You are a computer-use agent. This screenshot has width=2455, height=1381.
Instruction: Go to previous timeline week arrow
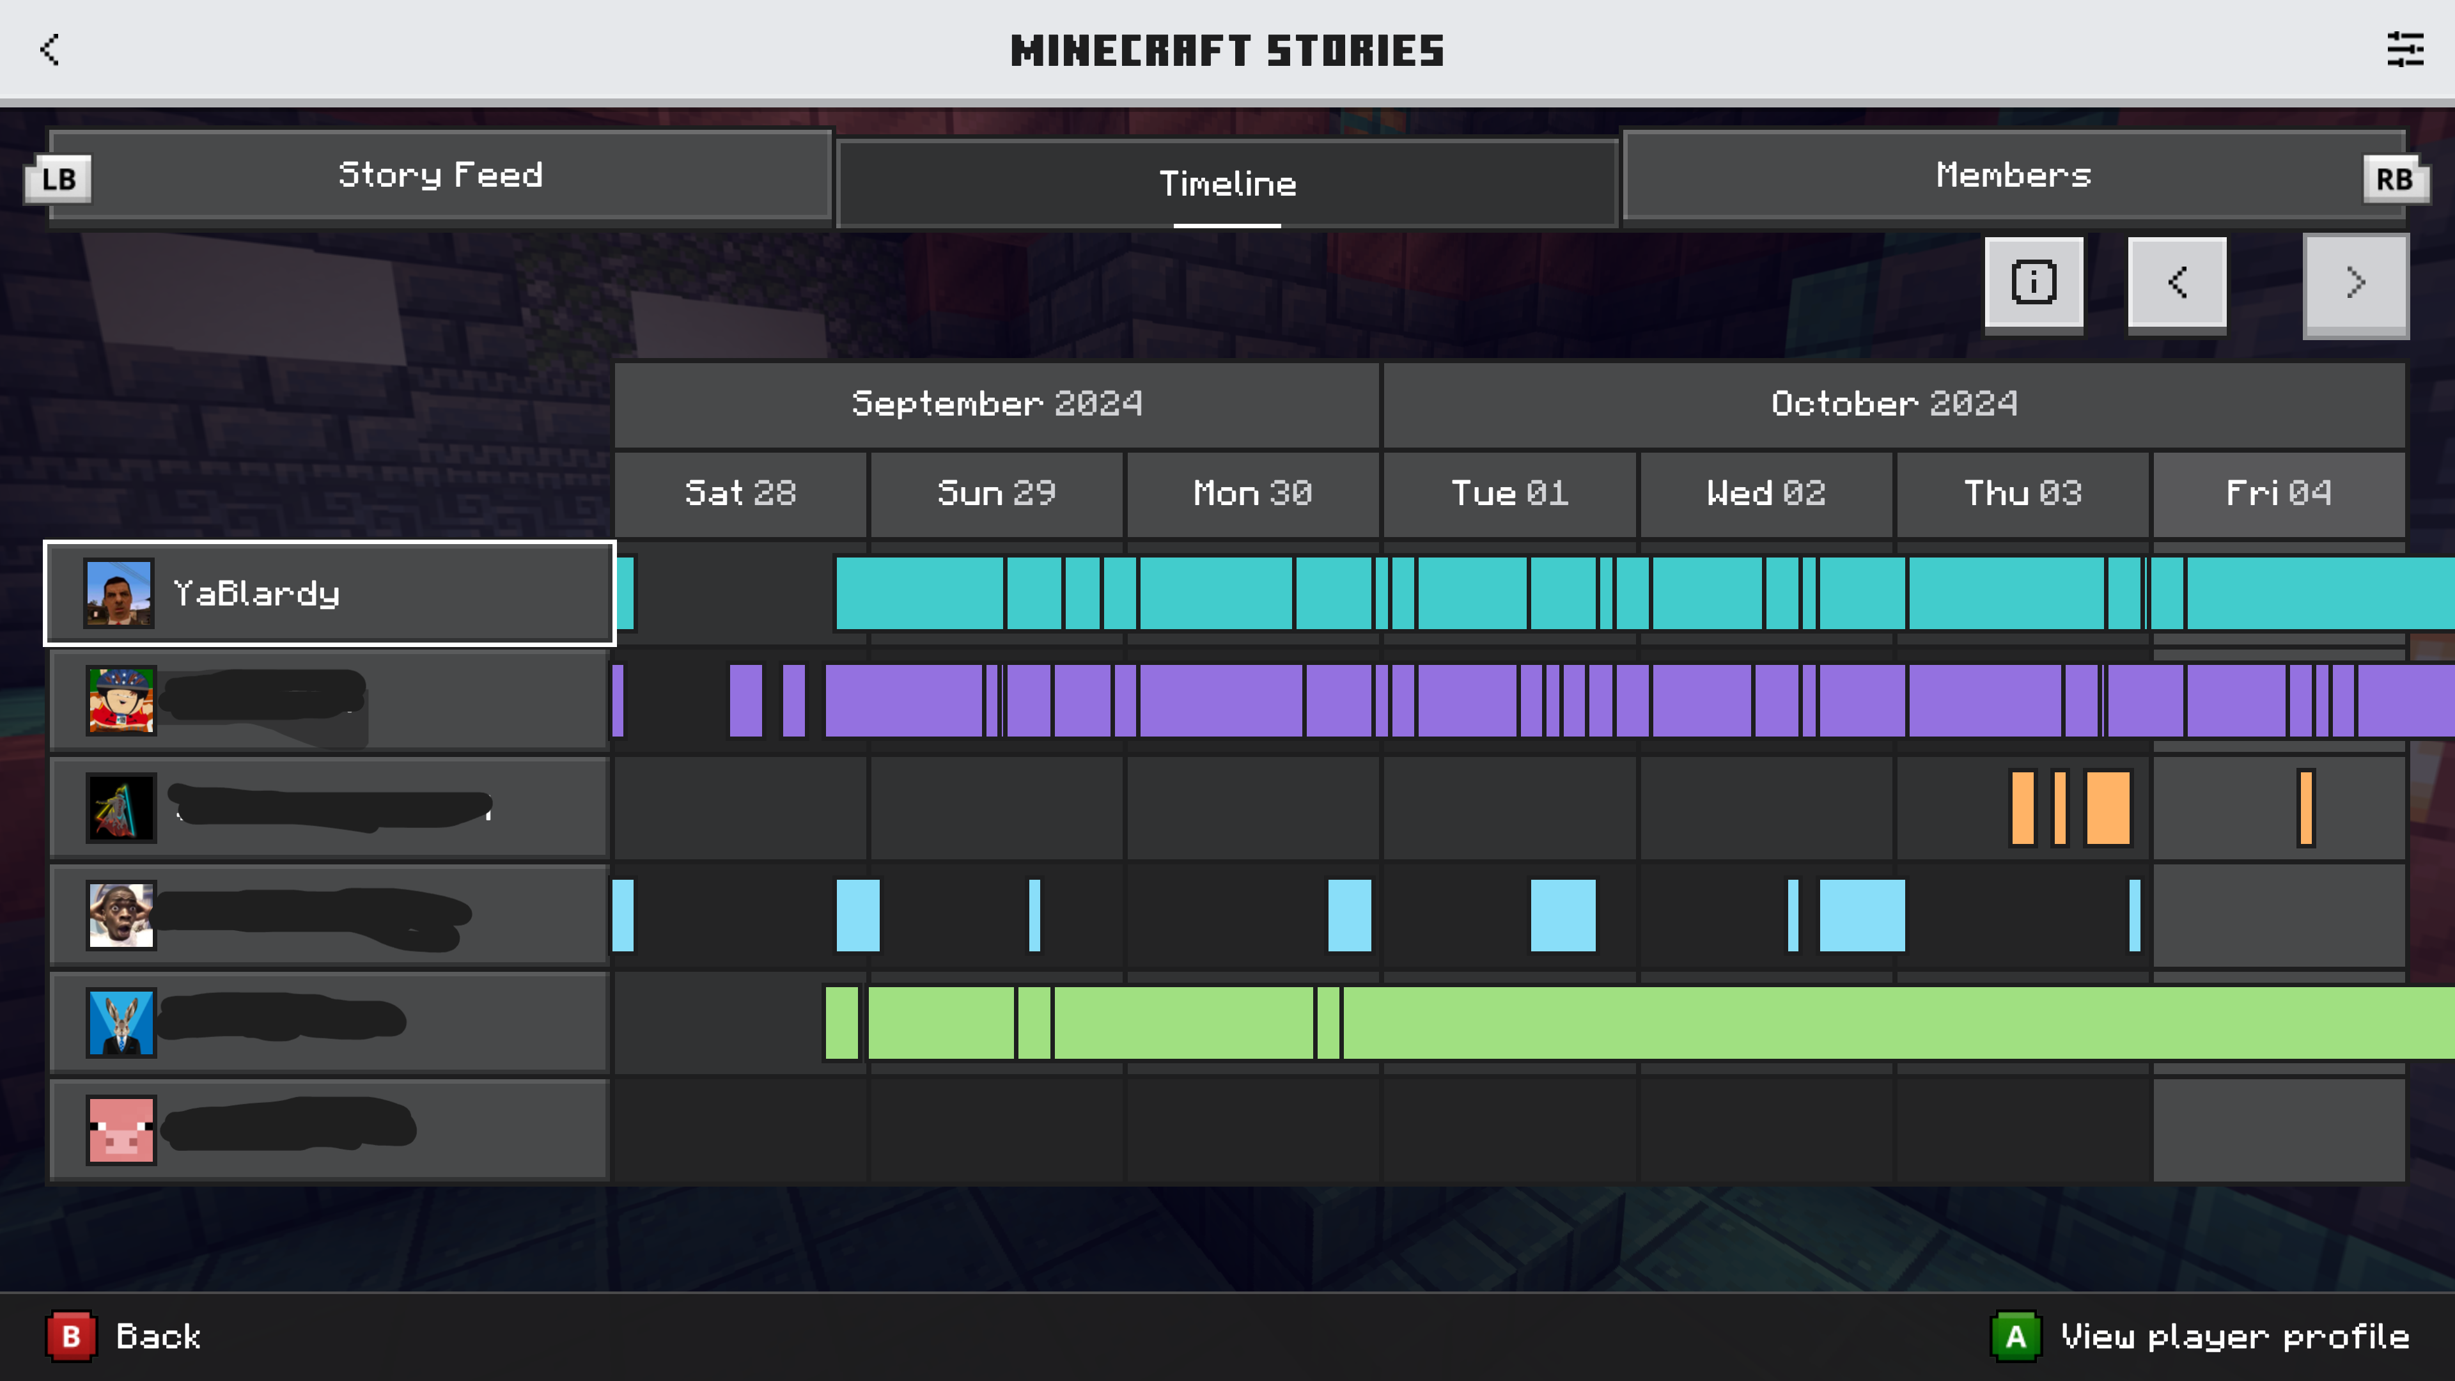(x=2177, y=283)
